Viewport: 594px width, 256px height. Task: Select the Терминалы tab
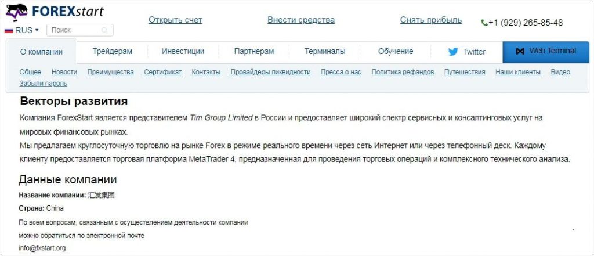pos(325,51)
